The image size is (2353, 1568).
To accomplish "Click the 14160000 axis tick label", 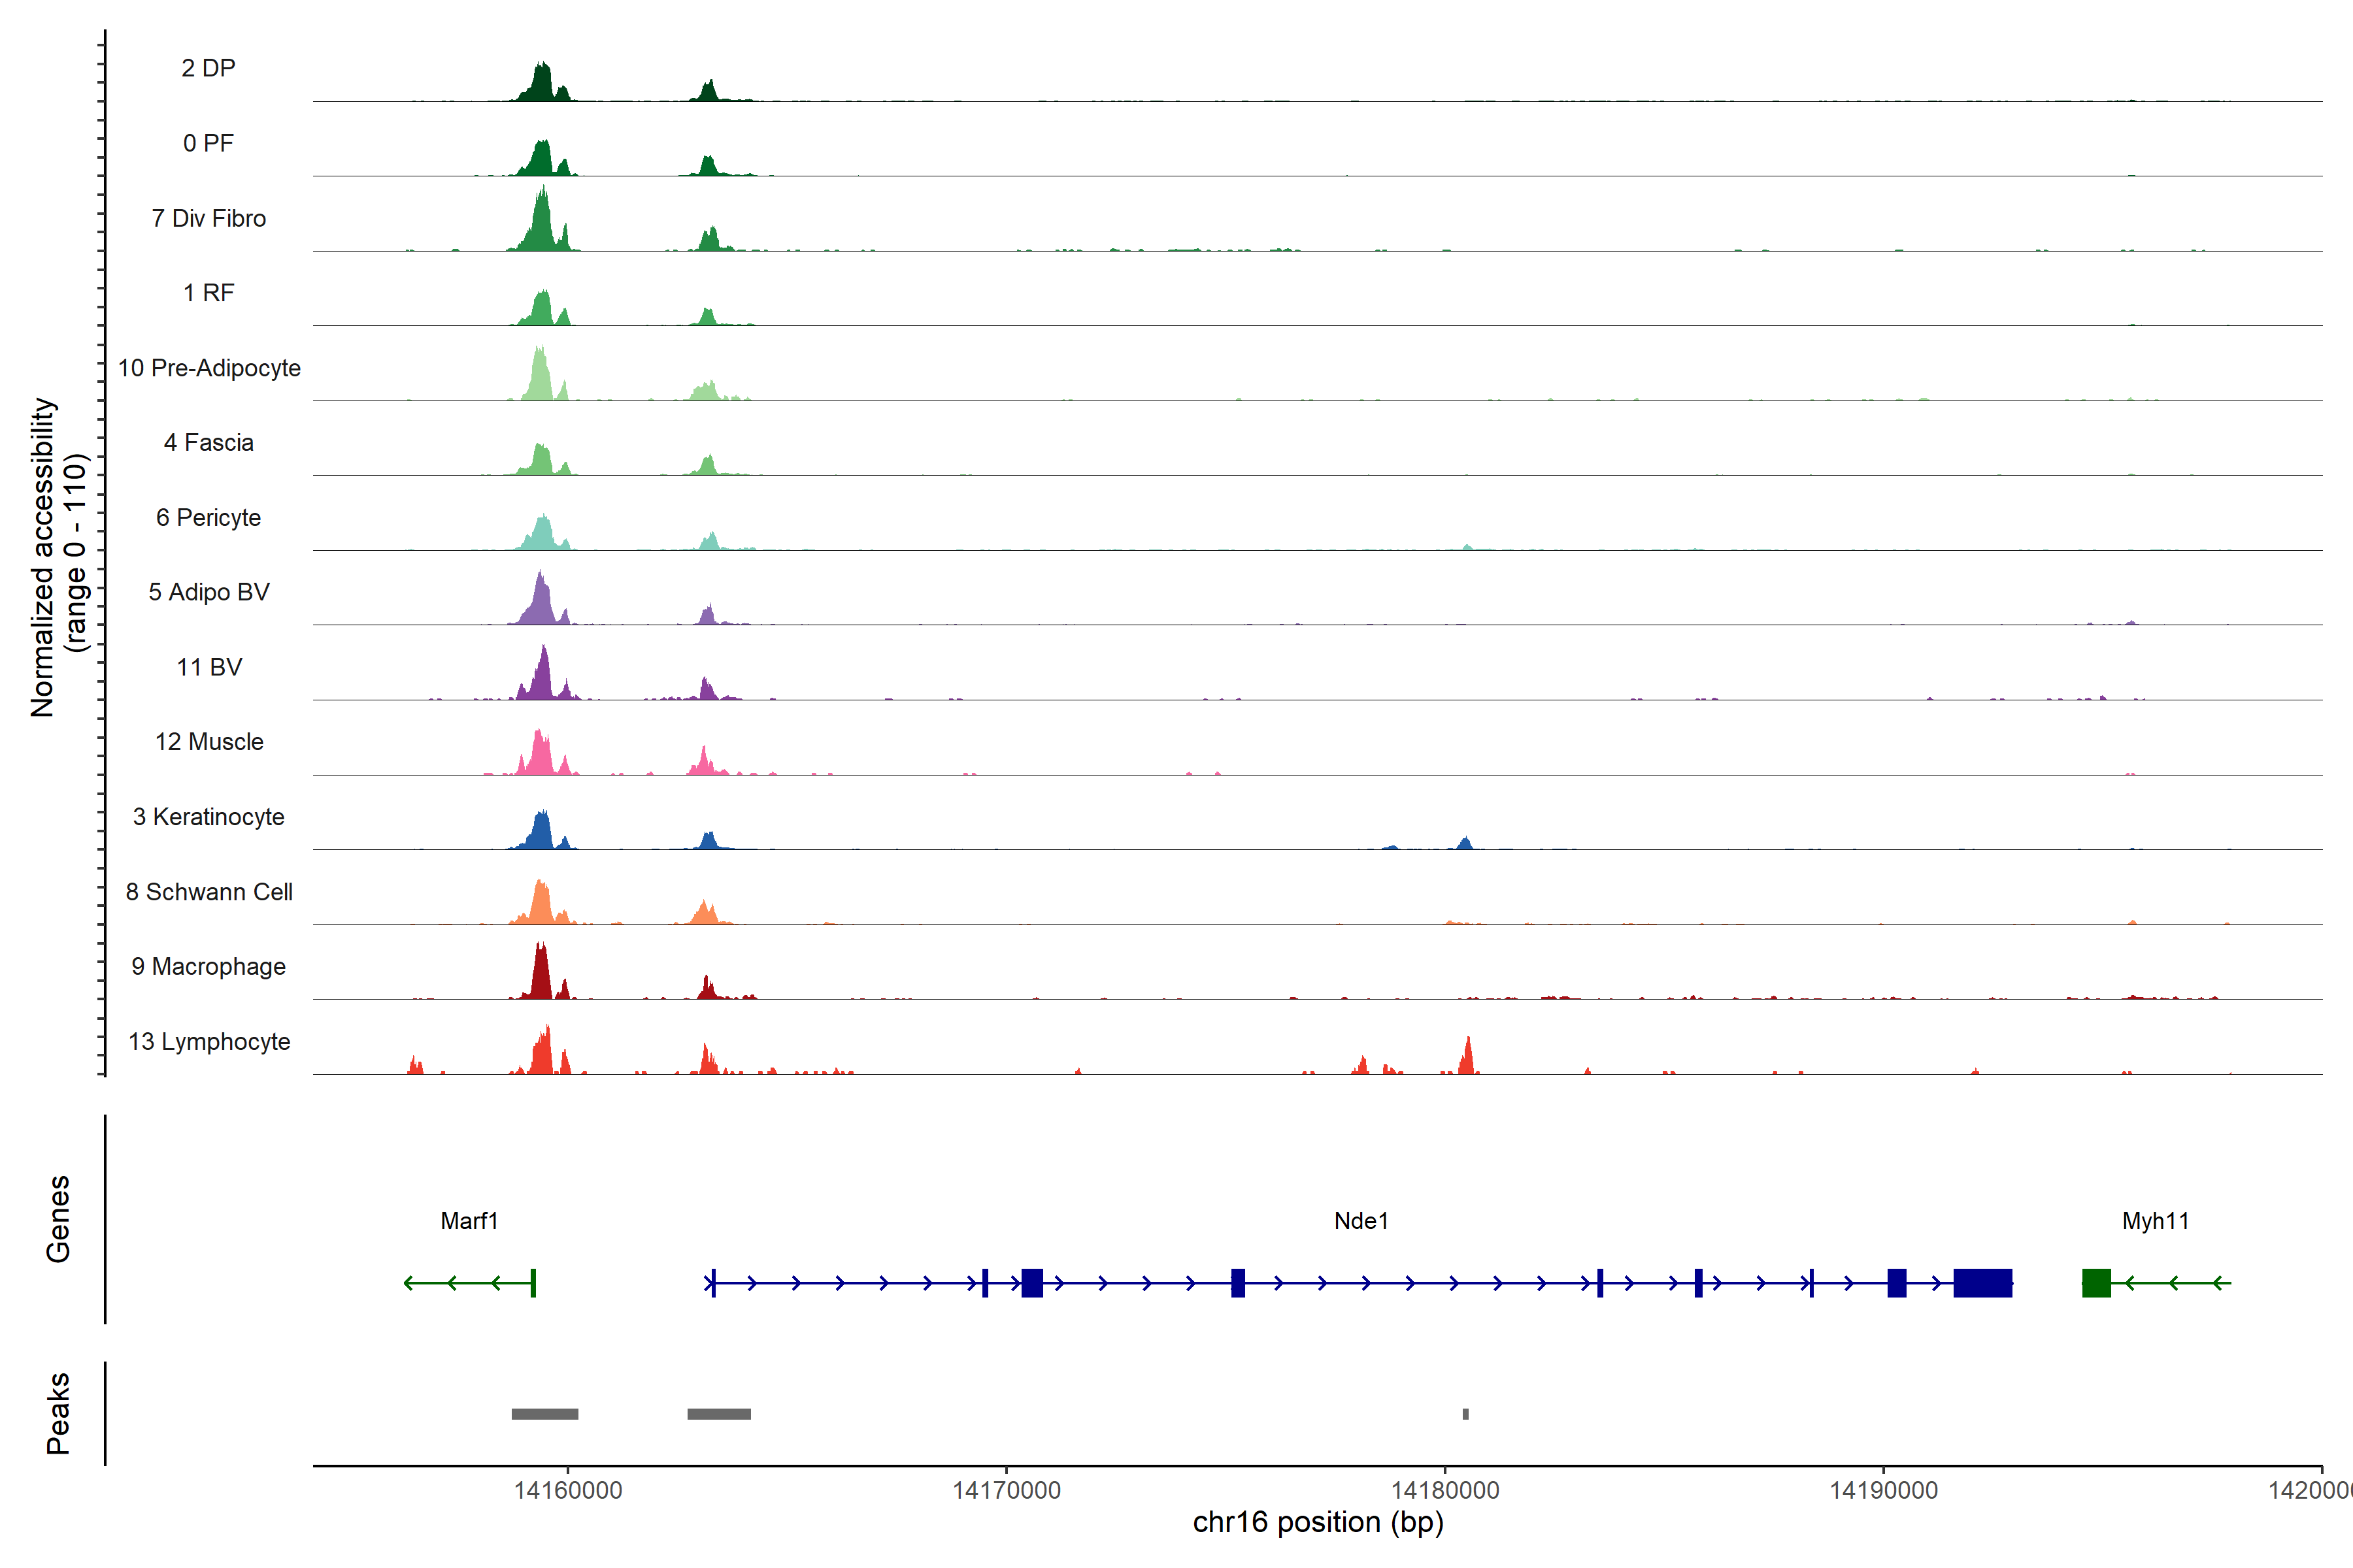I will pos(567,1490).
